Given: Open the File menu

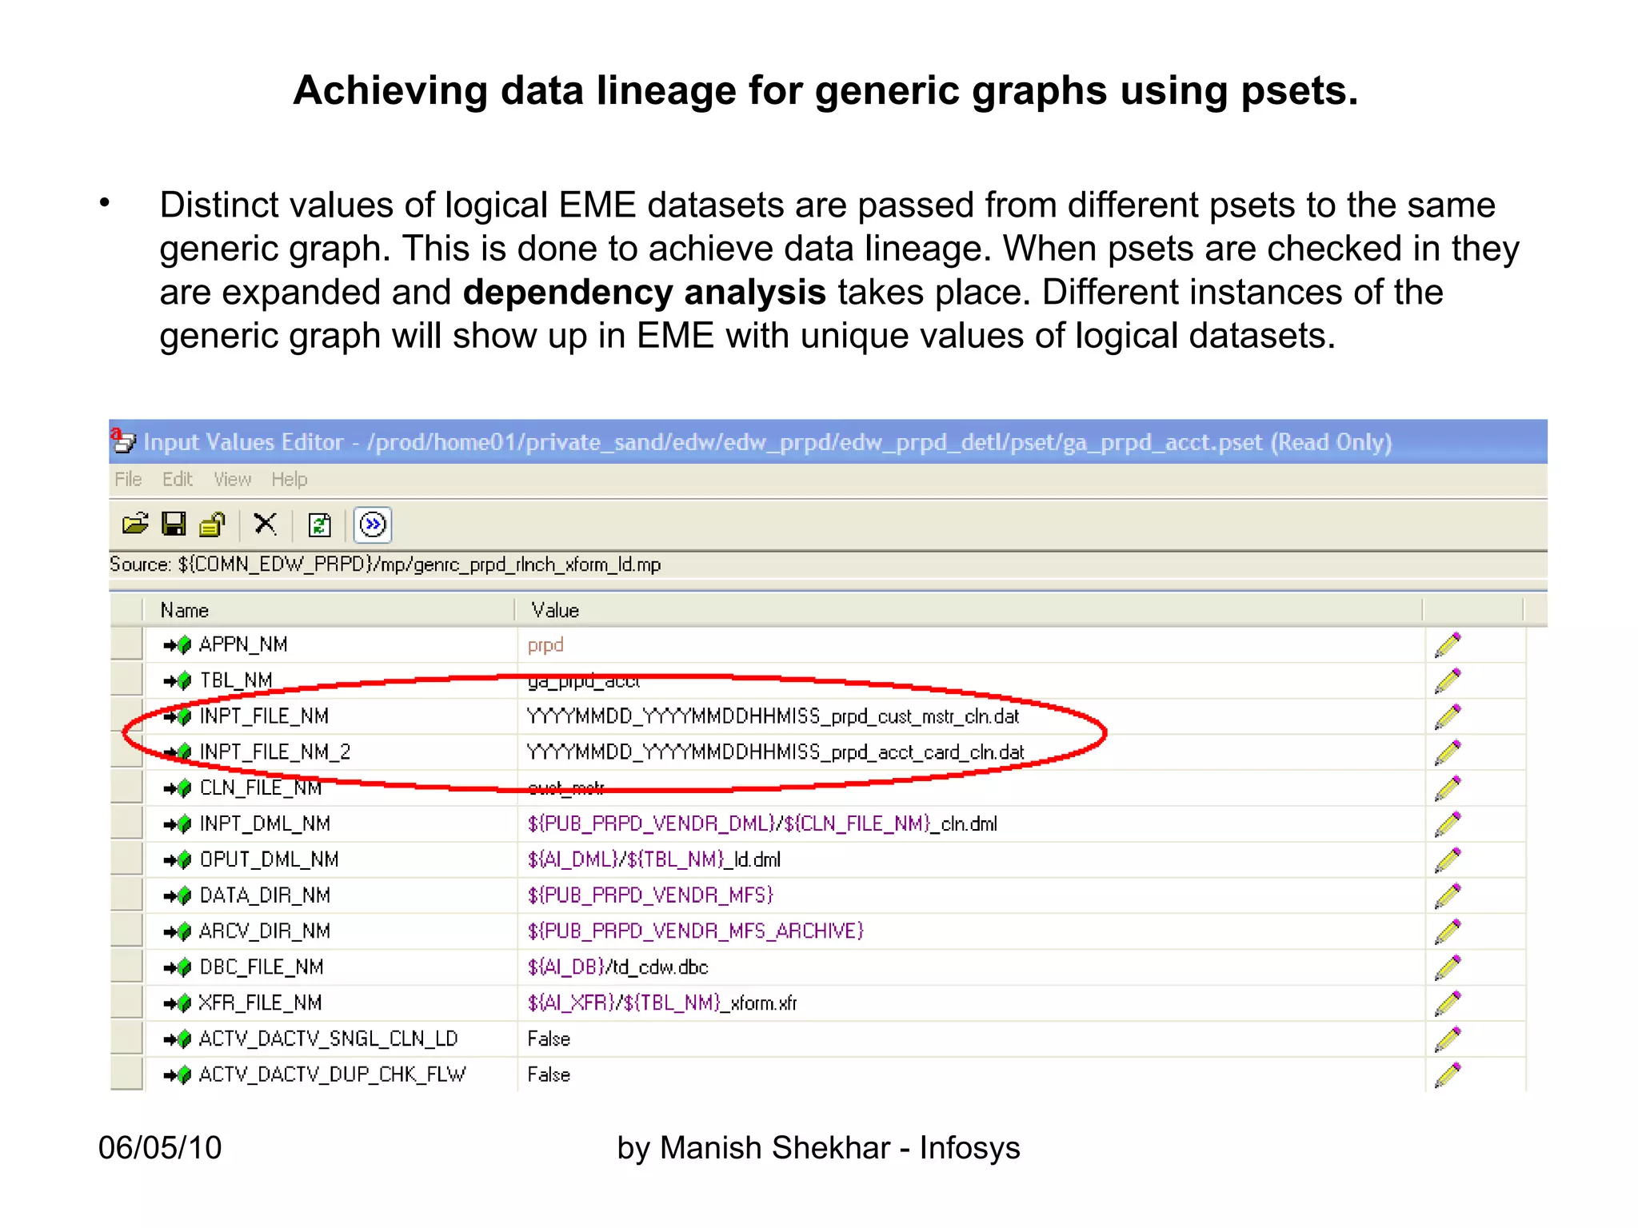Looking at the screenshot, I should point(128,480).
